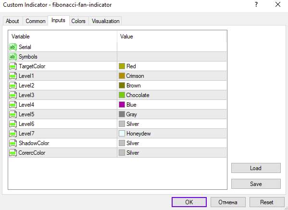Go to the Common tab
Image resolution: width=288 pixels, height=210 pixels.
click(36, 21)
